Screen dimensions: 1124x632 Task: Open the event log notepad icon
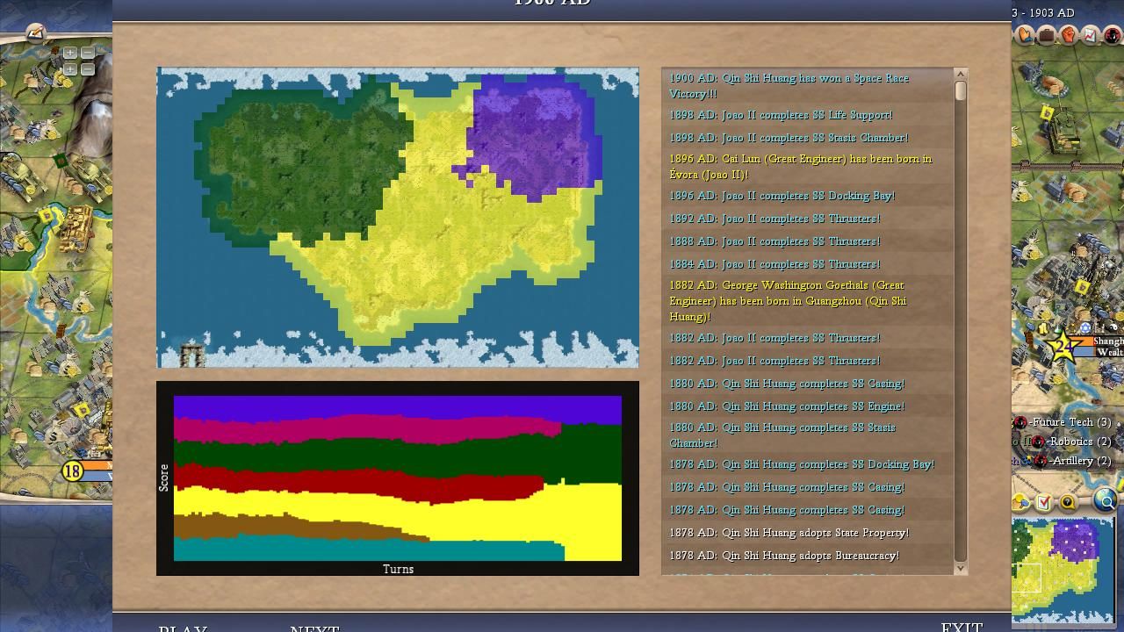[35, 33]
